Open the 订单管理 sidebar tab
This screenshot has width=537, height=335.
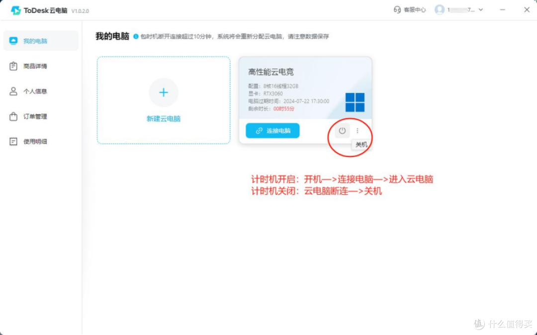pos(41,117)
